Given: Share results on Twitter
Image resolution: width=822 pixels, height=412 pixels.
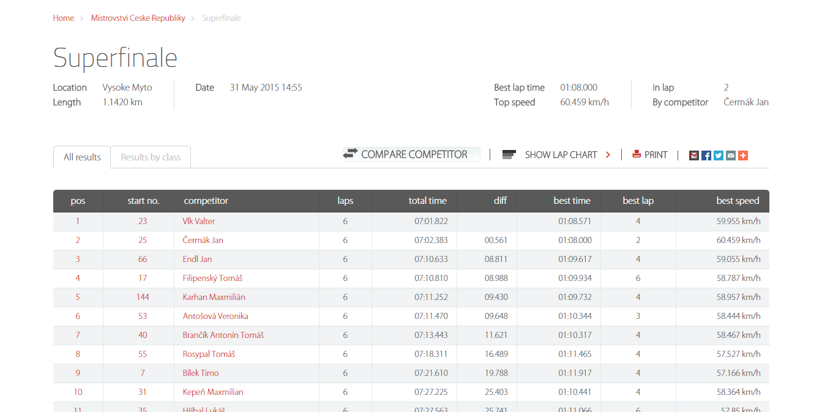Looking at the screenshot, I should click(x=718, y=155).
